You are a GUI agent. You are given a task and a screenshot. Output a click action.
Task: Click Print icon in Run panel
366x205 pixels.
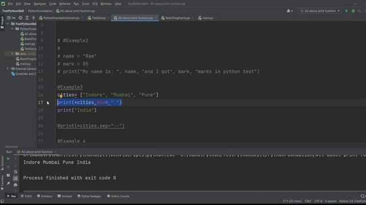point(15,185)
